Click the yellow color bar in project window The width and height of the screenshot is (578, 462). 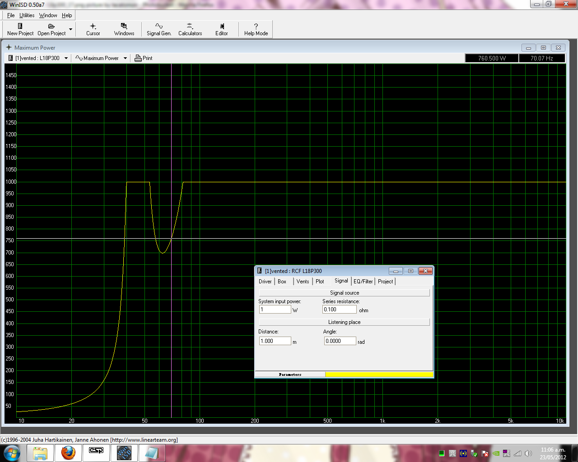click(379, 374)
